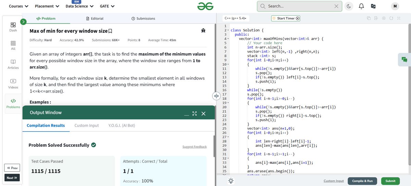
Task: Open the Courses dropdown menu
Action: tap(18, 6)
